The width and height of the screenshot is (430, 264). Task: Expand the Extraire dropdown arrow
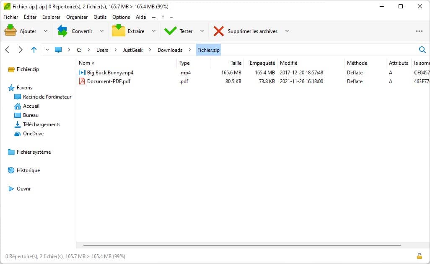pyautogui.click(x=153, y=31)
